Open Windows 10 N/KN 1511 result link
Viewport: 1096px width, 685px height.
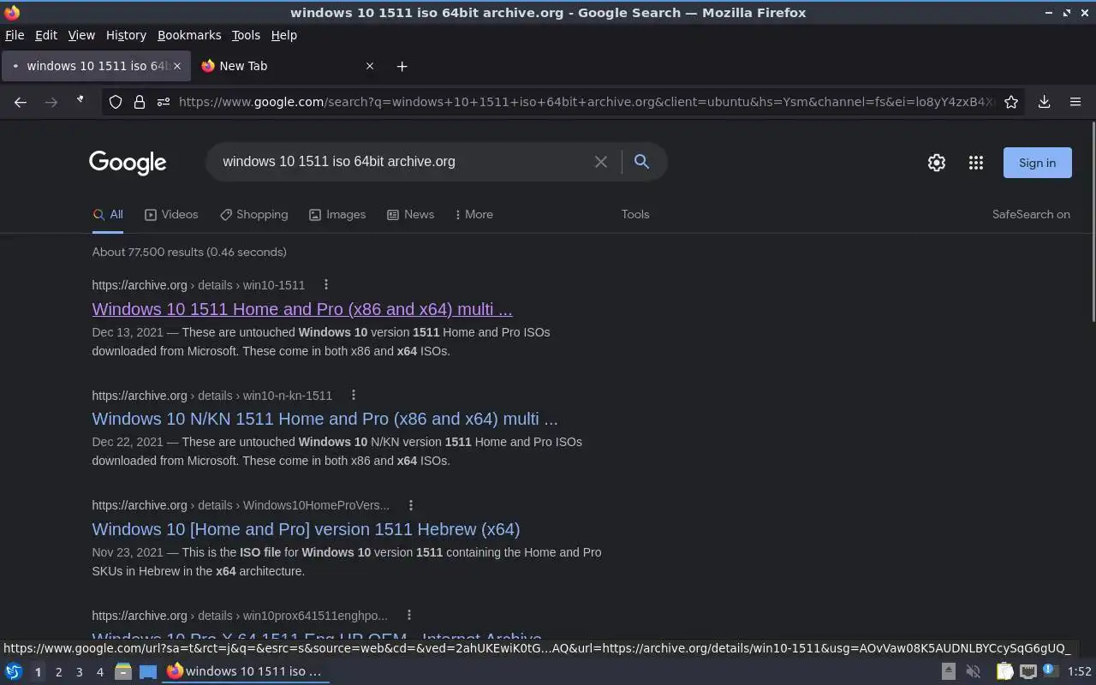[x=325, y=419]
